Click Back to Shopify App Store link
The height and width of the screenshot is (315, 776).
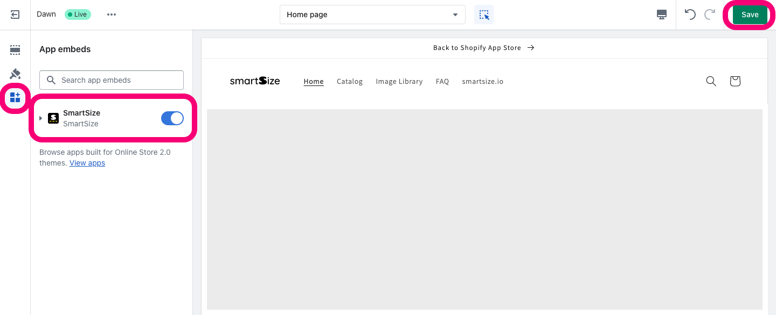(x=484, y=48)
